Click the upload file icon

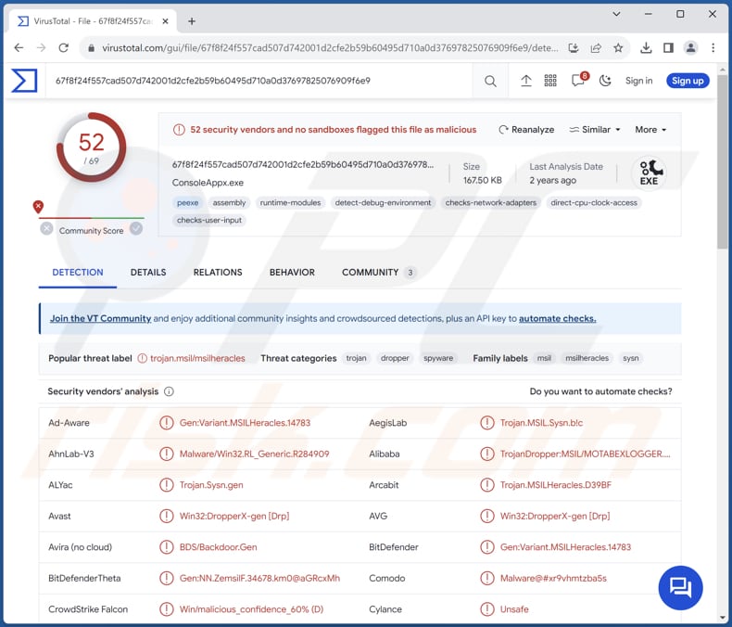tap(526, 81)
